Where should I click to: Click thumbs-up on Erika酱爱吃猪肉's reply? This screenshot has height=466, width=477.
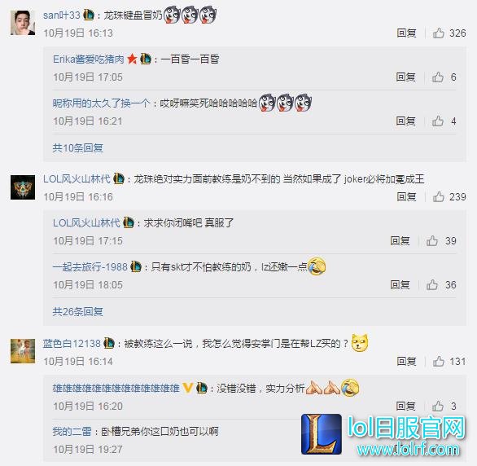tap(438, 77)
